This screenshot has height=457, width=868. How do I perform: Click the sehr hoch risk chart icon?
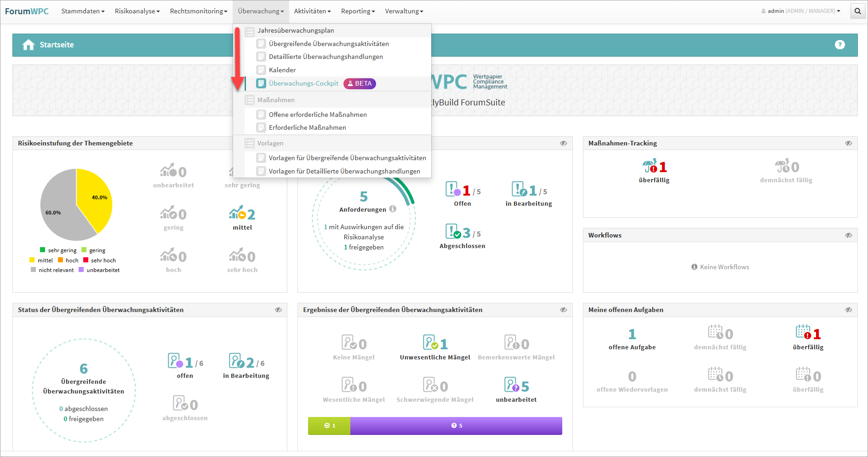237,255
